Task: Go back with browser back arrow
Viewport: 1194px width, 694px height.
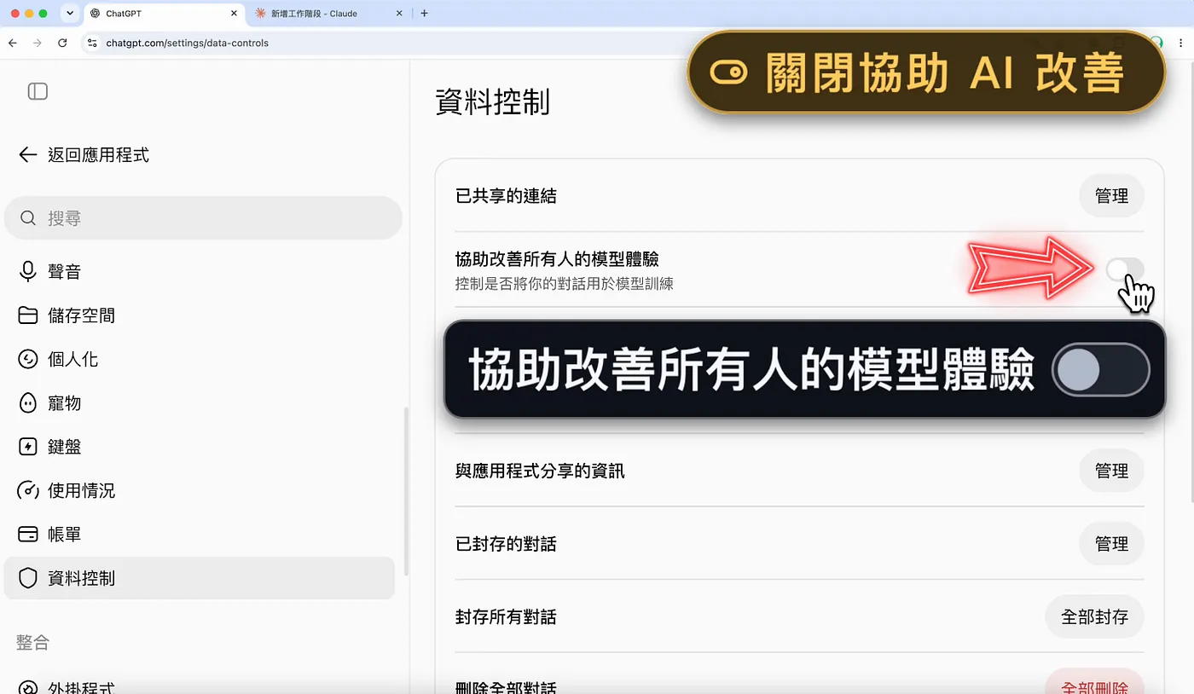Action: 12,43
